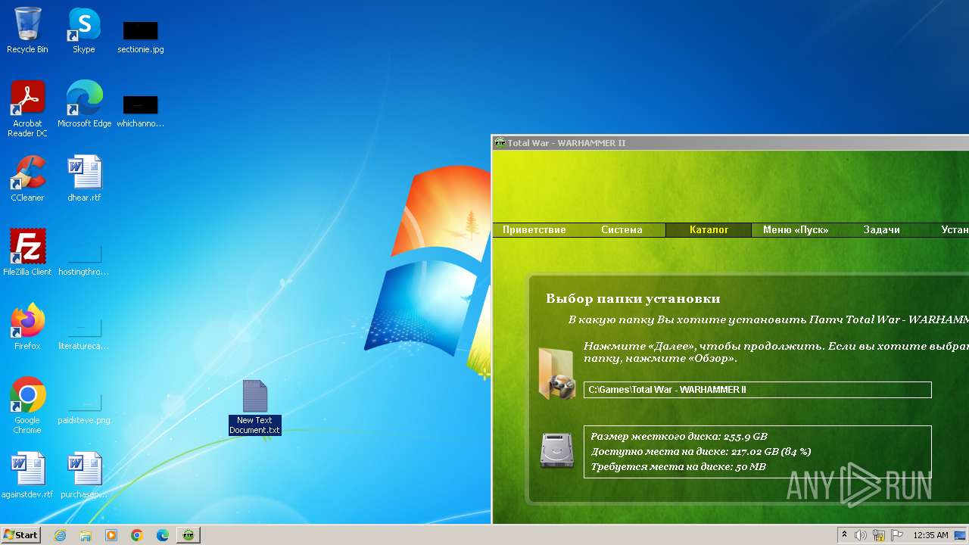Open the Start menu
The height and width of the screenshot is (545, 969).
20,535
